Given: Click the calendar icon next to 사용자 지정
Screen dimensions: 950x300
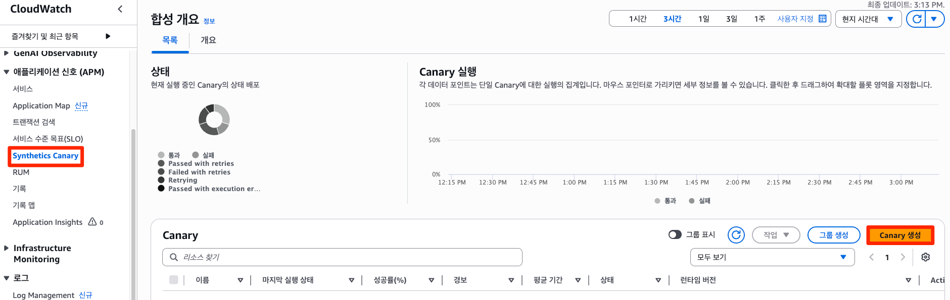Looking at the screenshot, I should coord(823,19).
